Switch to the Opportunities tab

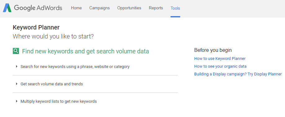point(129,8)
